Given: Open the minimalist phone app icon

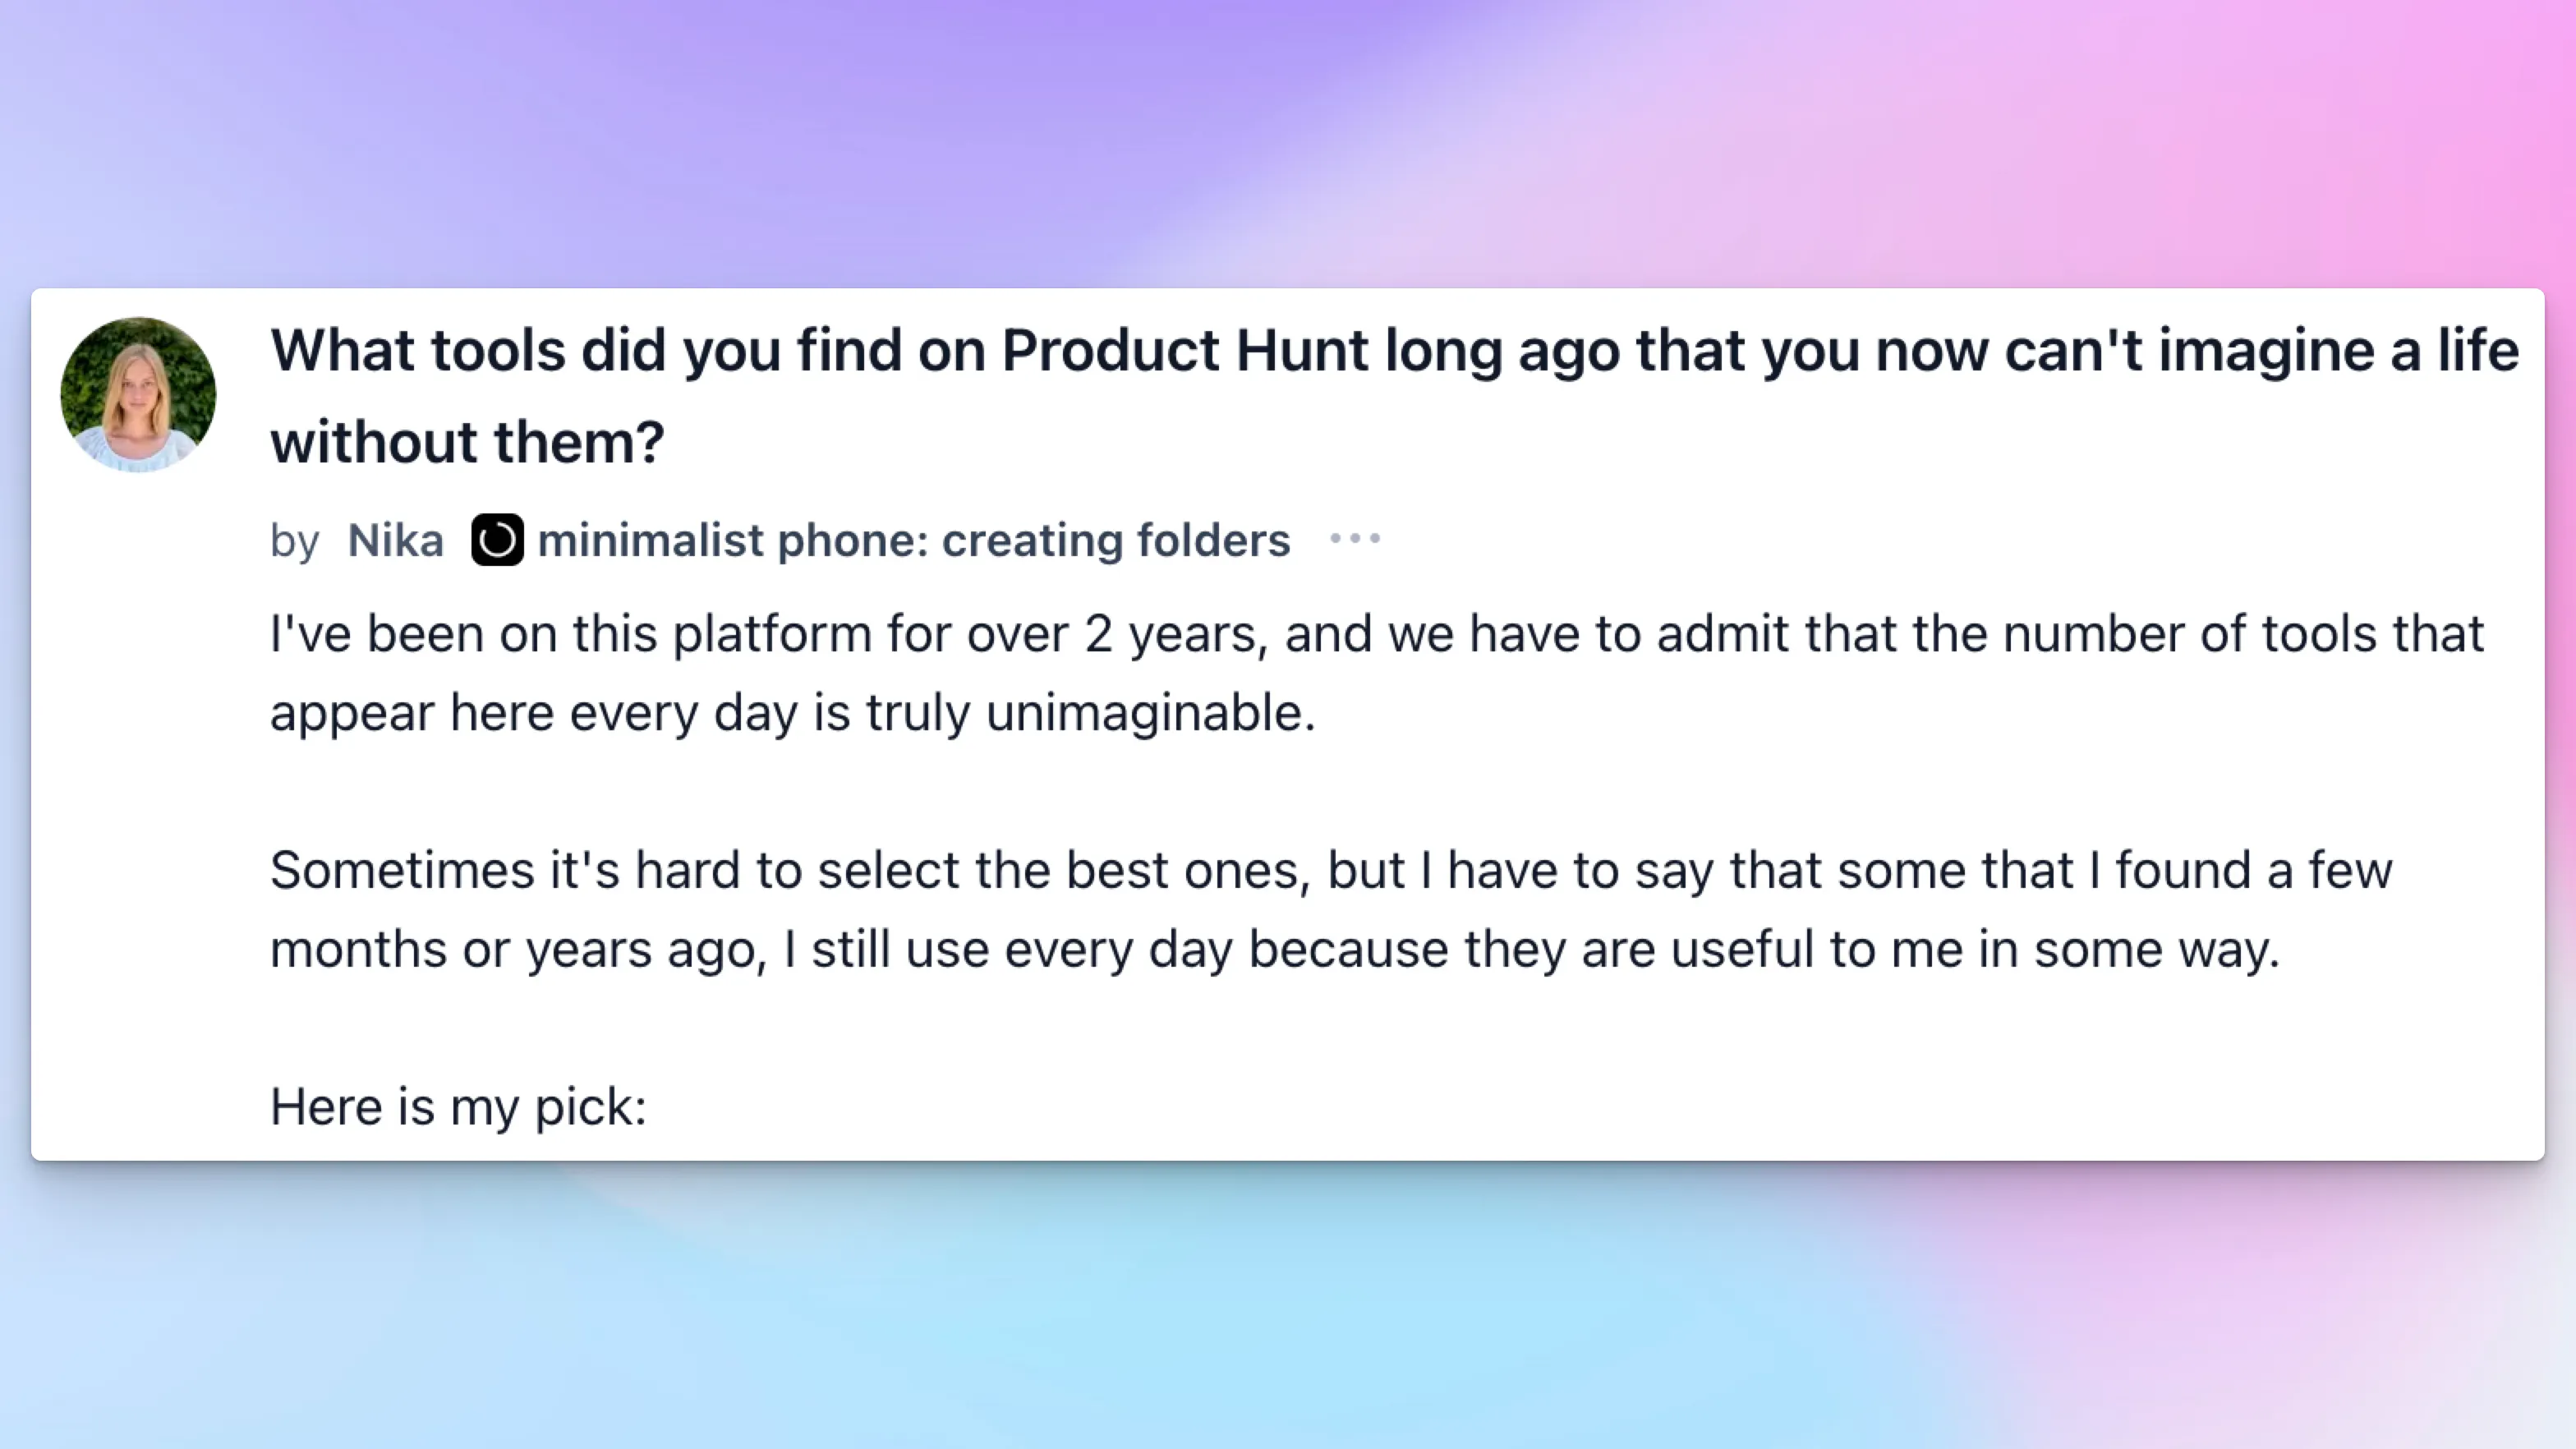Looking at the screenshot, I should [x=497, y=540].
